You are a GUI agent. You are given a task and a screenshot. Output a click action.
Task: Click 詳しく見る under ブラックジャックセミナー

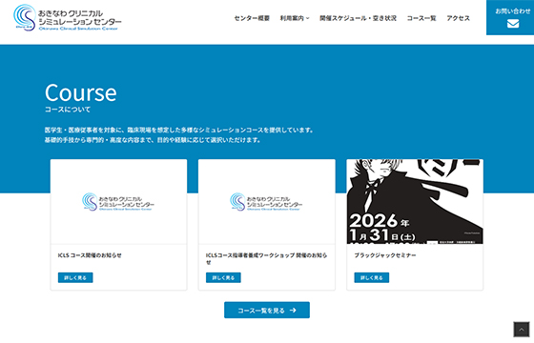[372, 277]
